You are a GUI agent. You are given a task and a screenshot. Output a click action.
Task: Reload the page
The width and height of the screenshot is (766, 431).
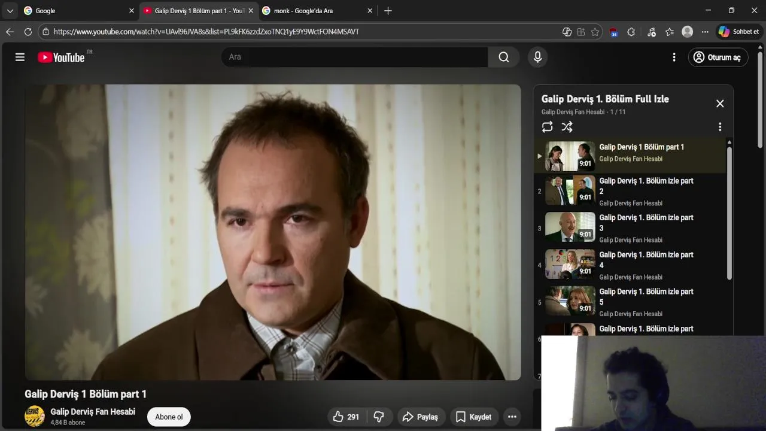28,32
